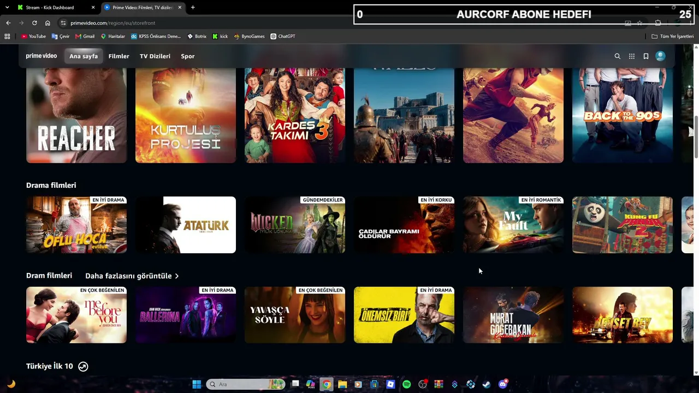
Task: Open Discord from the taskbar
Action: coord(503,384)
